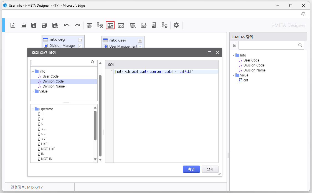
Task: Click the Undo arrow icon
Action: [x=67, y=25]
